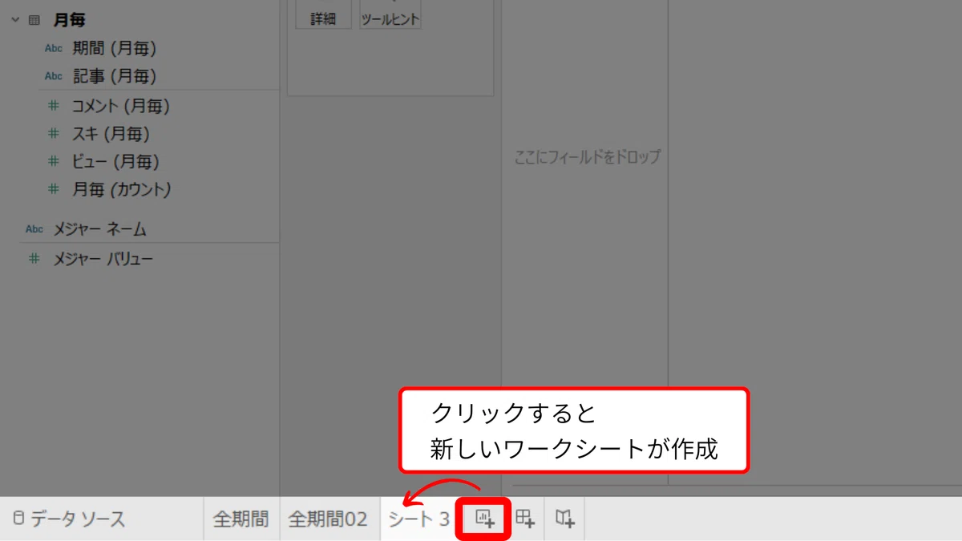Click the new dashboard icon
Screen dimensions: 962x541
click(x=525, y=519)
